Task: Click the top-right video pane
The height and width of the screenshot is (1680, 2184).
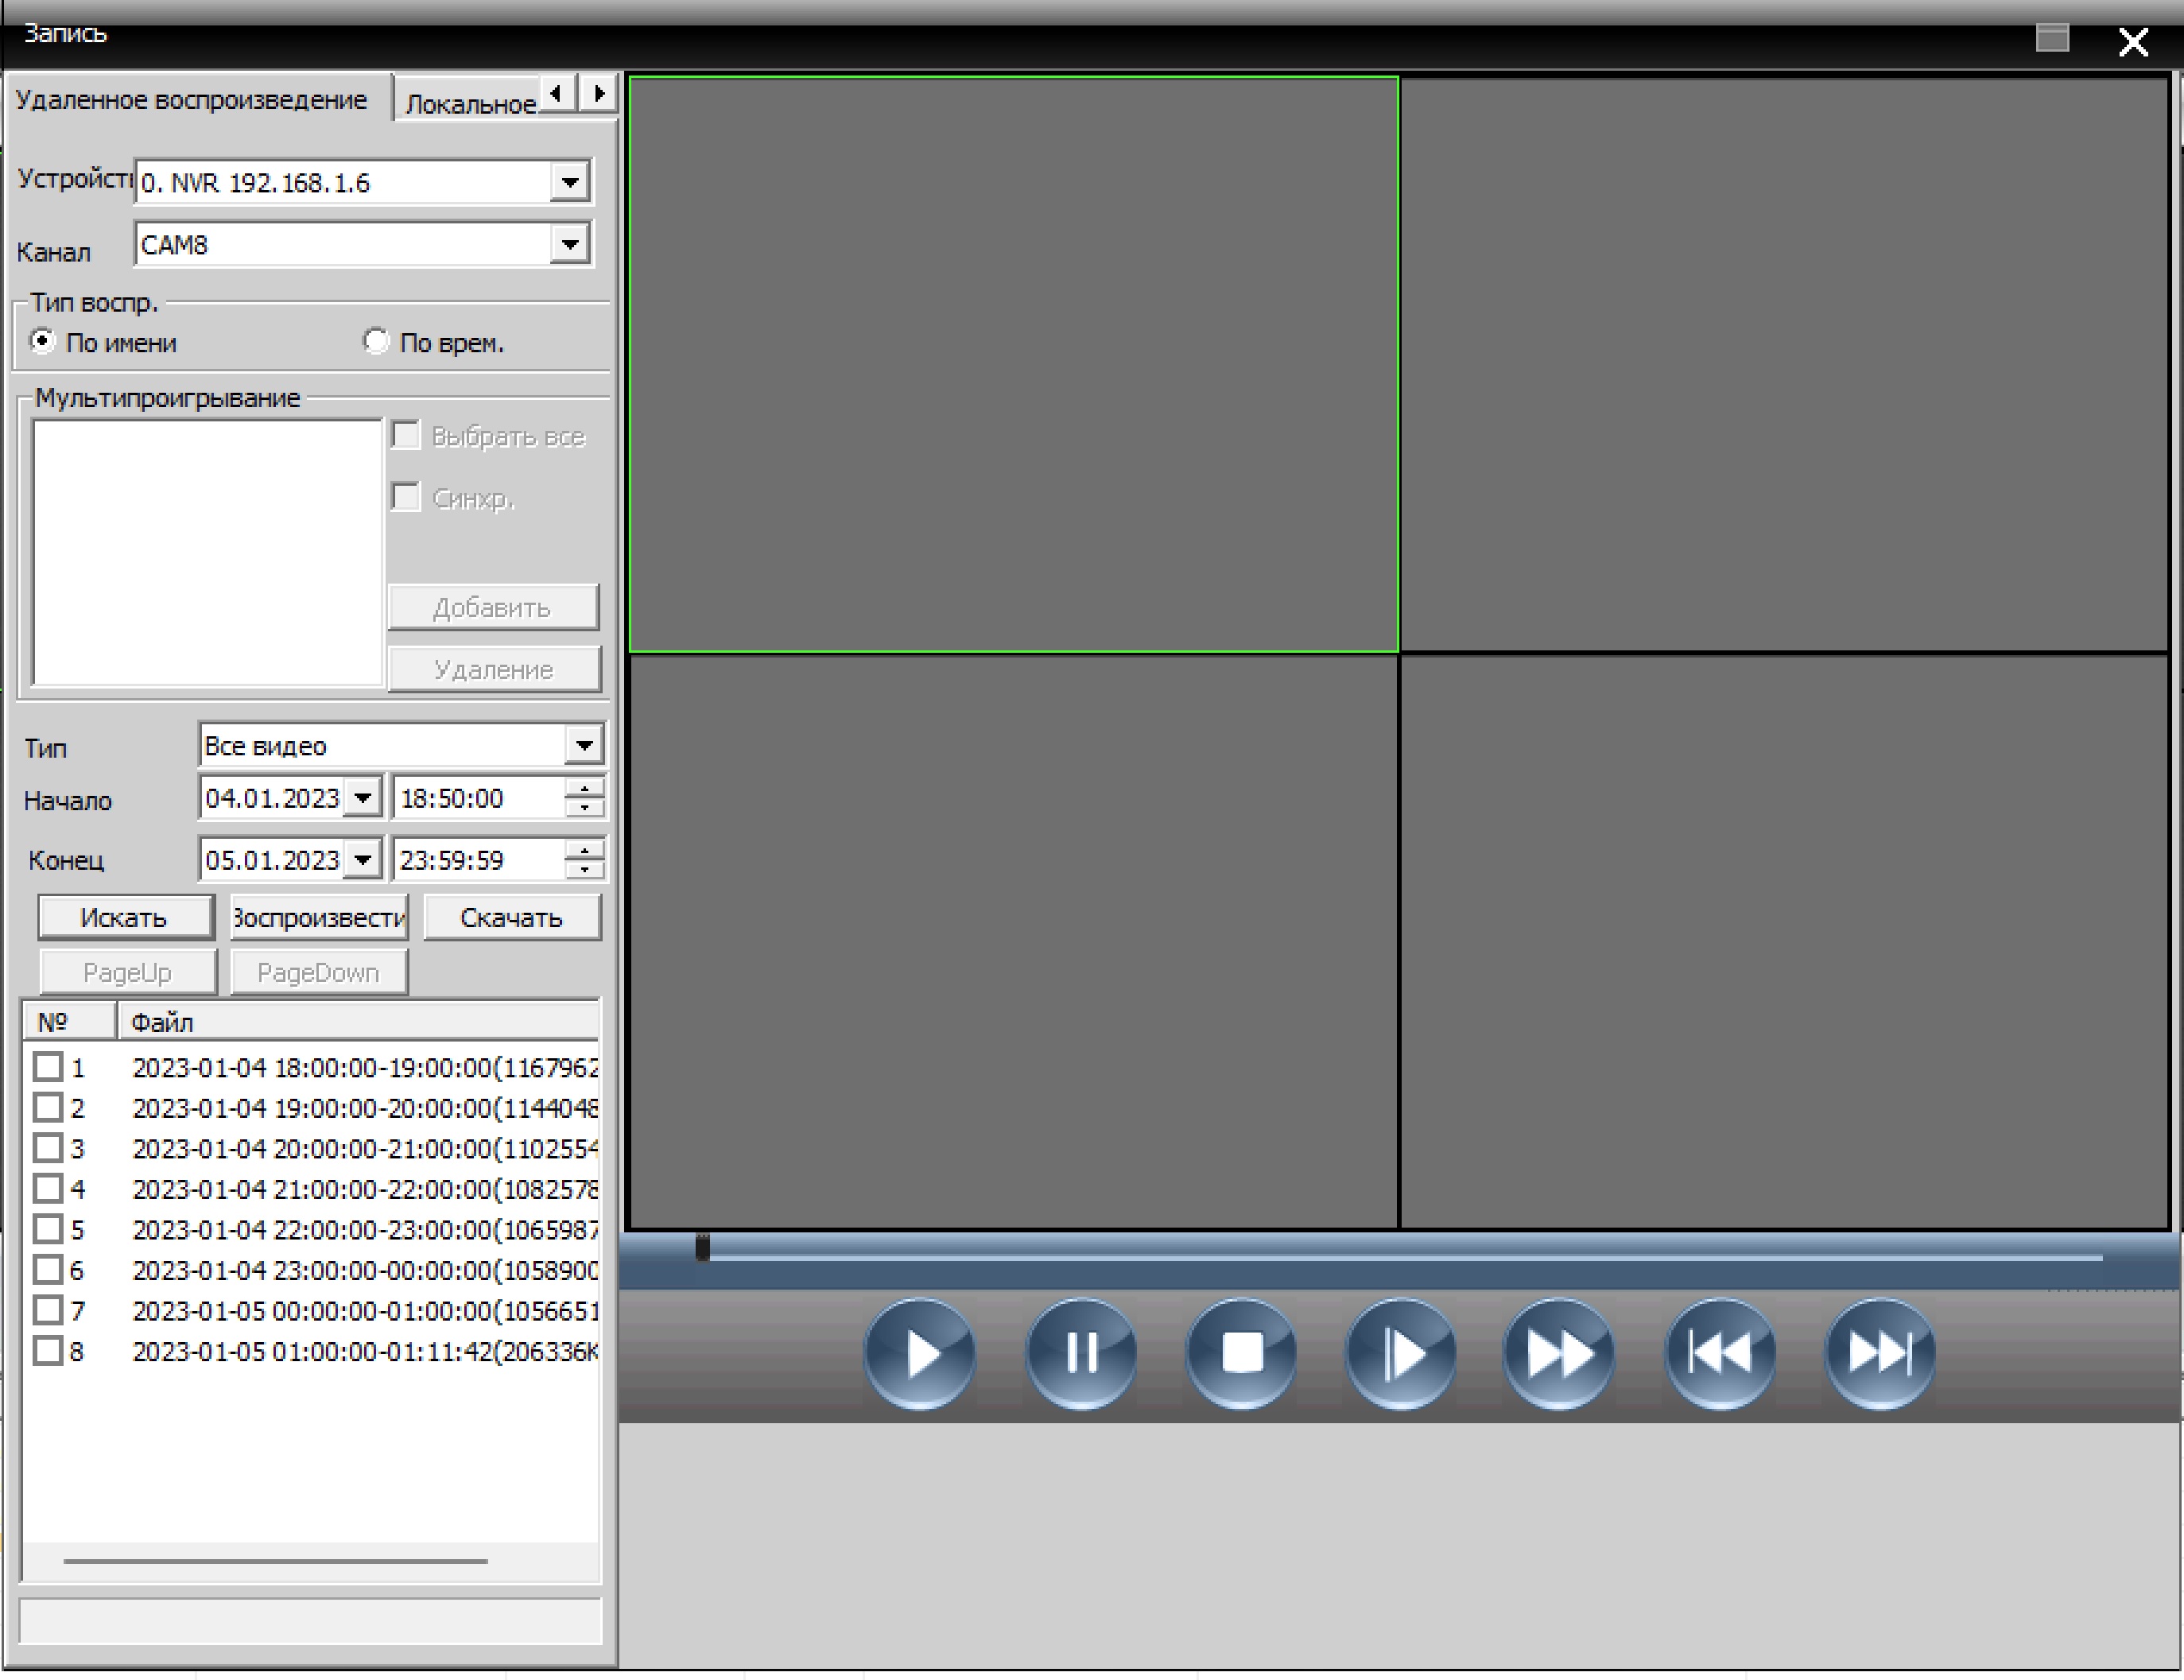Action: pos(1783,365)
